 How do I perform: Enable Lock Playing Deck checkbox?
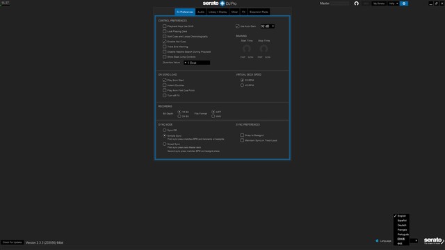(x=164, y=31)
